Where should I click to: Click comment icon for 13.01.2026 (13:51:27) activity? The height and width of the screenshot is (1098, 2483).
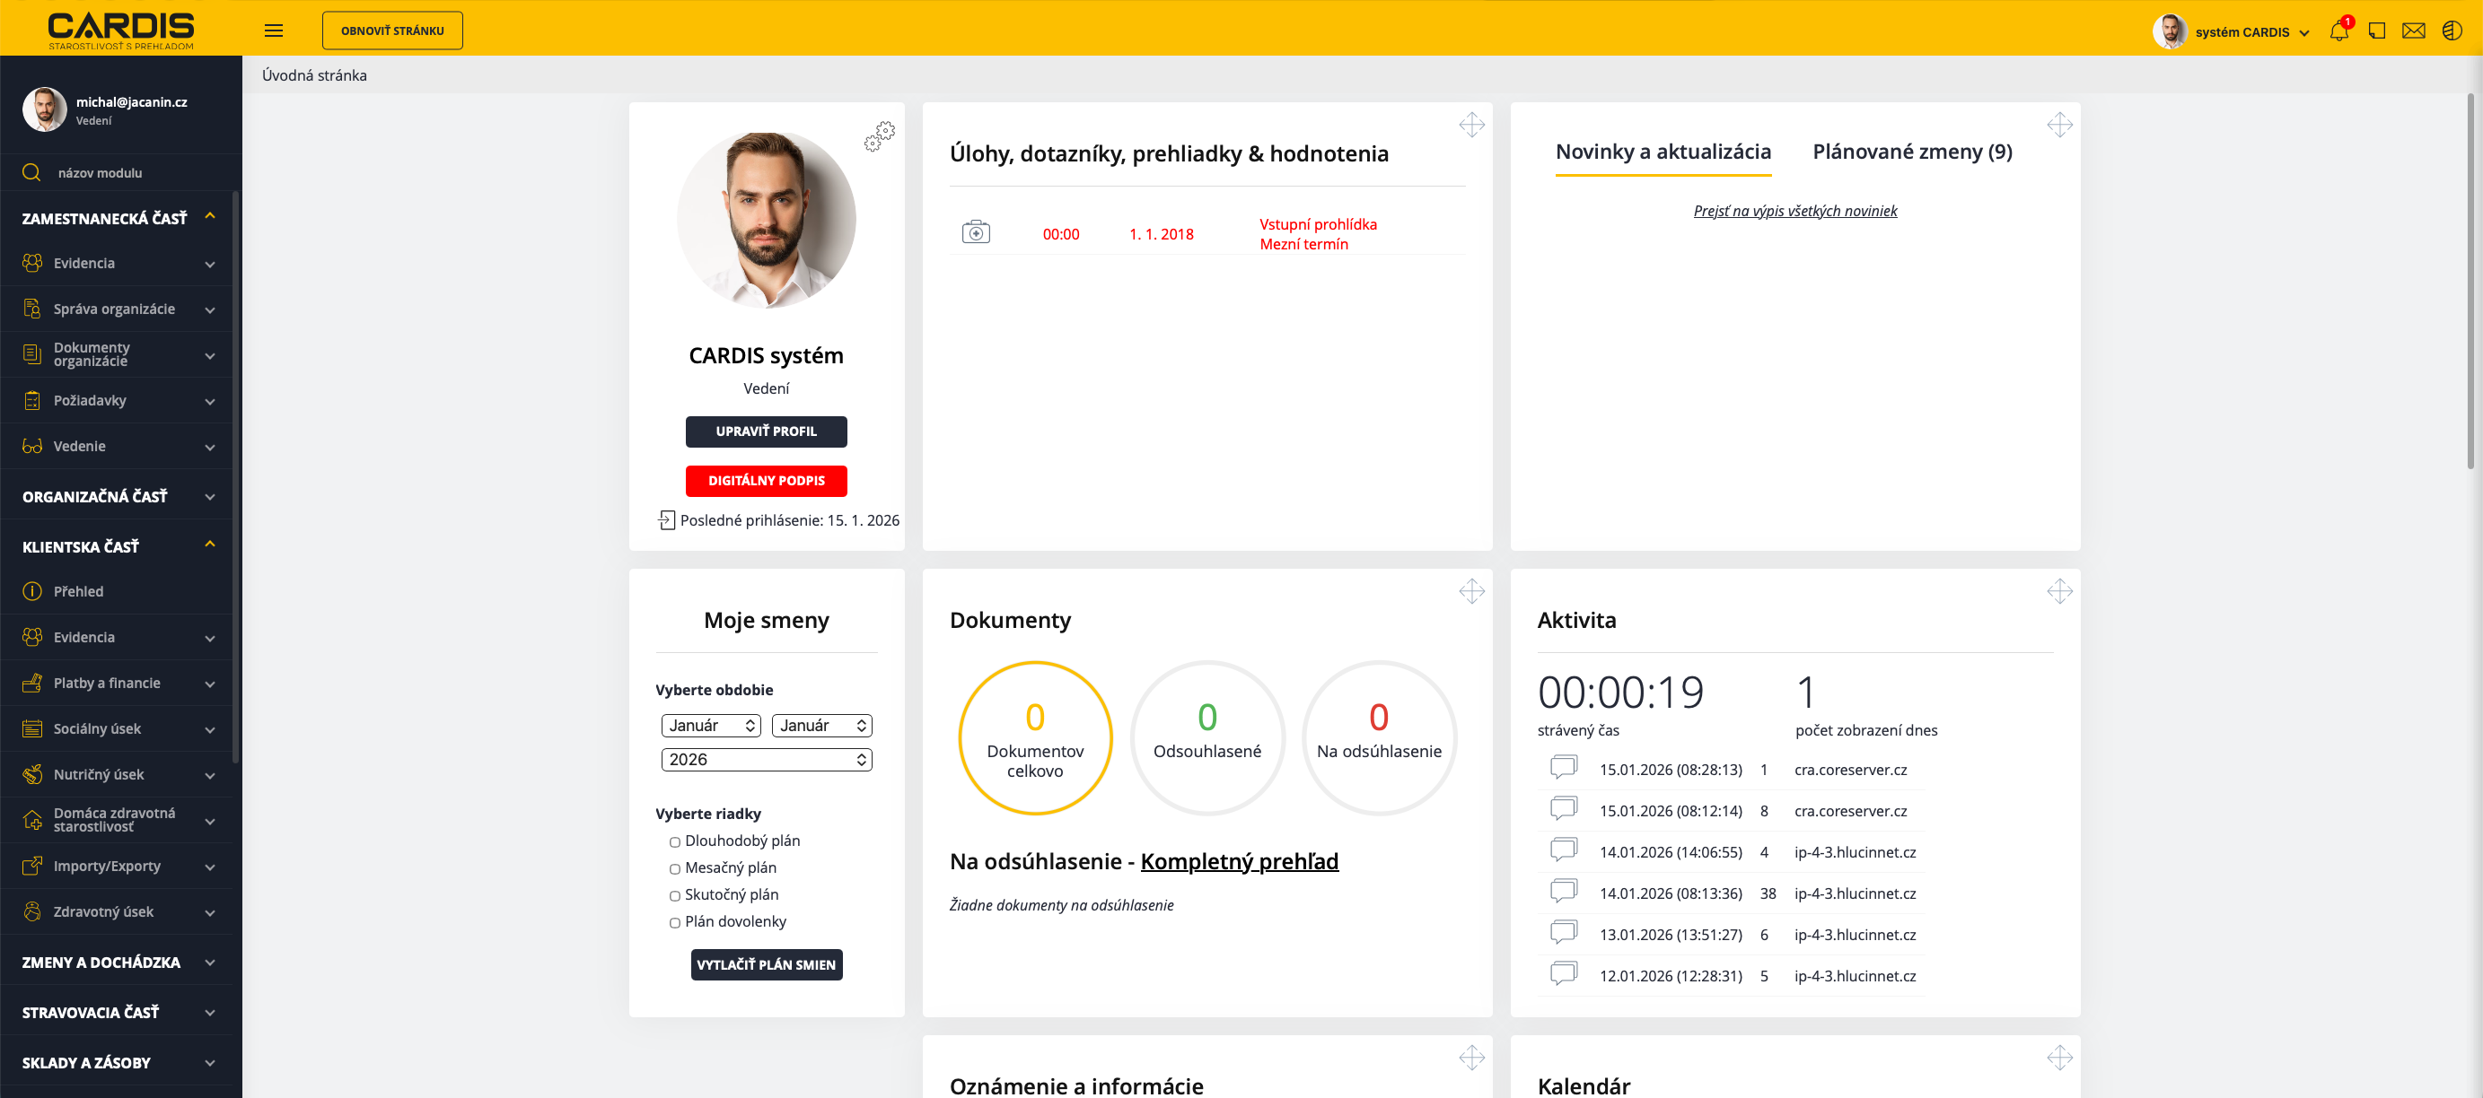point(1564,933)
